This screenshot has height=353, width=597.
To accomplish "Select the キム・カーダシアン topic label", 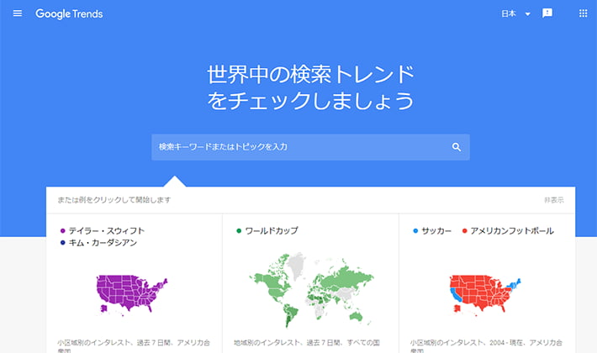I will point(103,243).
